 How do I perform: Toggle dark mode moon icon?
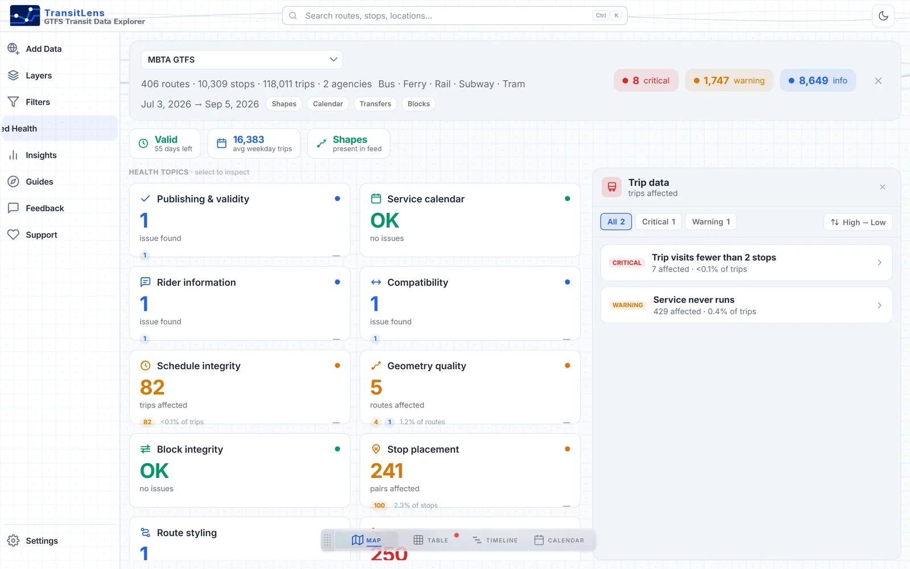pos(883,16)
